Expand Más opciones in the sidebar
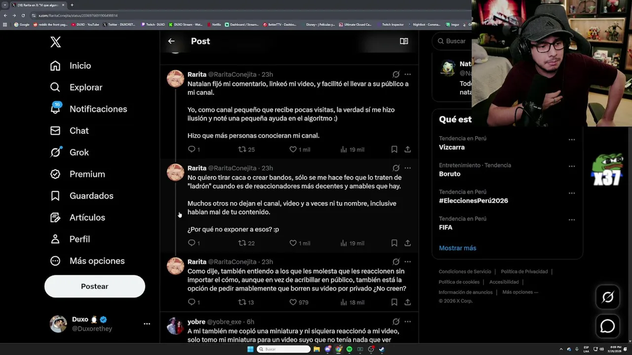This screenshot has height=355, width=632. (x=87, y=261)
